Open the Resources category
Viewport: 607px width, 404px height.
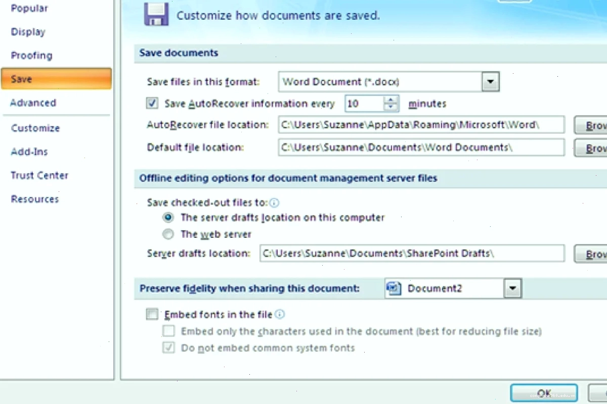[35, 199]
